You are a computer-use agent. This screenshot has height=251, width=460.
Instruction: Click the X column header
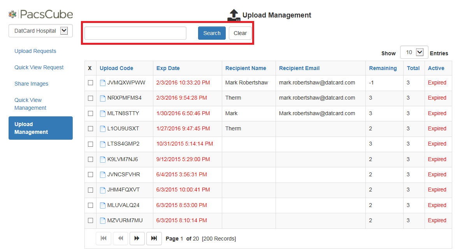[x=90, y=68]
